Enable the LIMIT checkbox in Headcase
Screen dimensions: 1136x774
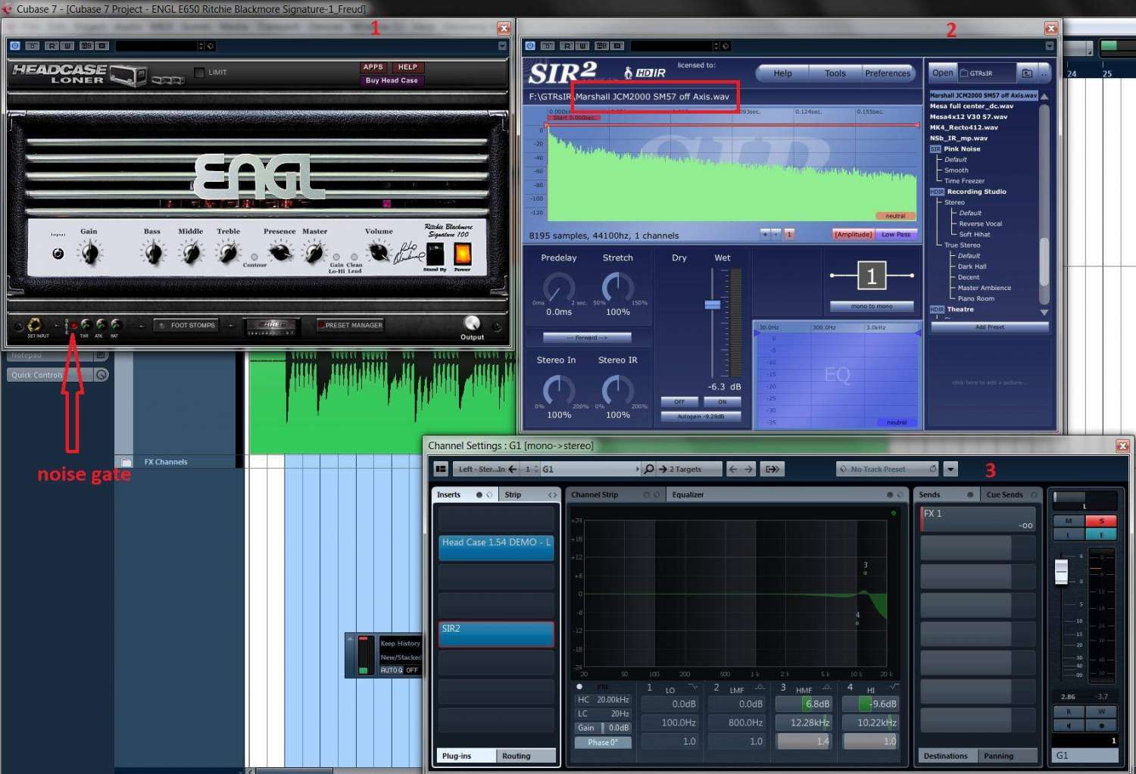199,73
